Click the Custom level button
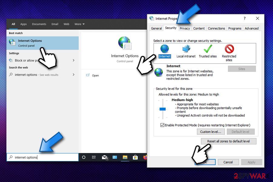Screen dimensions: 273x182 (x=211, y=132)
